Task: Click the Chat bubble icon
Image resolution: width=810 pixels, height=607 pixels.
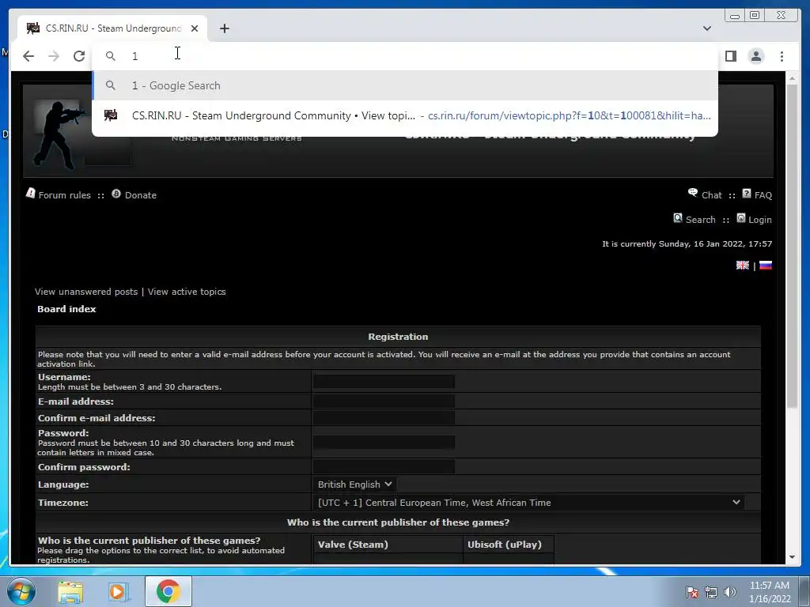Action: click(693, 193)
